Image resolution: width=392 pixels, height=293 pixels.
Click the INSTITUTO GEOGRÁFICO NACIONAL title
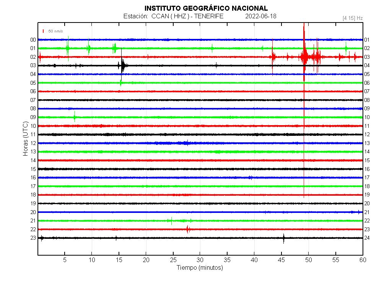click(206, 8)
